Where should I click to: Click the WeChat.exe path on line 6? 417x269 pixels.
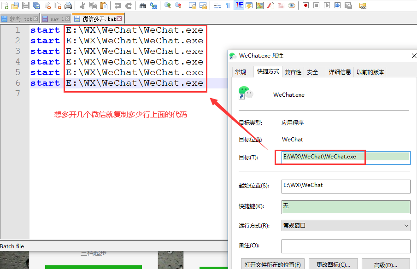pyautogui.click(x=135, y=83)
